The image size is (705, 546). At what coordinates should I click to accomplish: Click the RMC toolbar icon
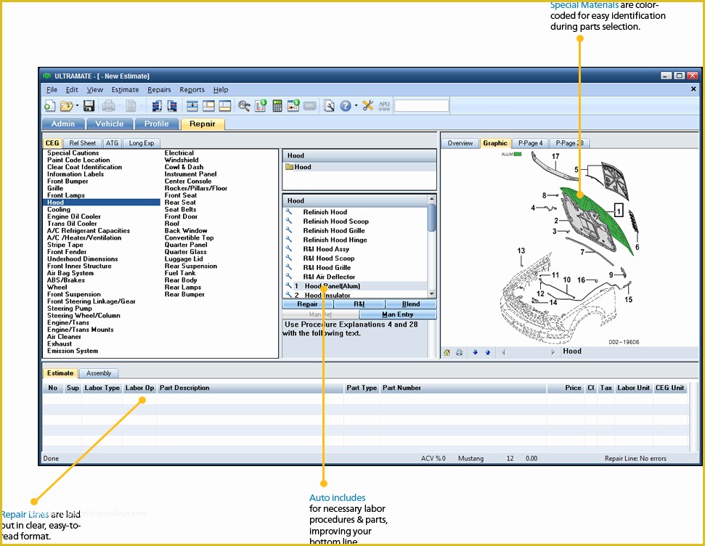tap(310, 106)
